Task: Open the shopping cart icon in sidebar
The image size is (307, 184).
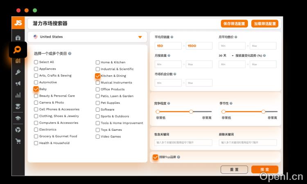Action: [x=18, y=141]
